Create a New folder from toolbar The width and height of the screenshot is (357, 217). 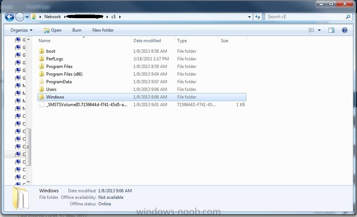(103, 30)
